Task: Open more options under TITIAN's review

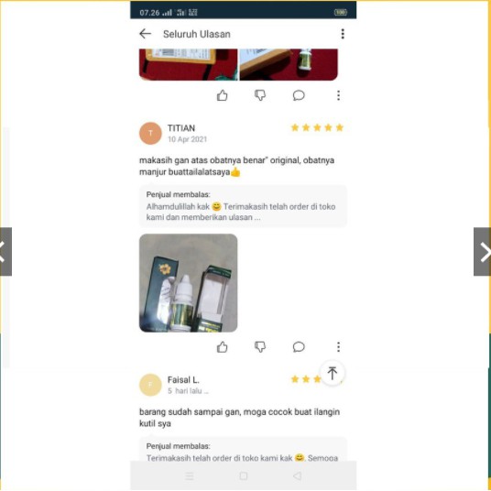Action: 338,347
